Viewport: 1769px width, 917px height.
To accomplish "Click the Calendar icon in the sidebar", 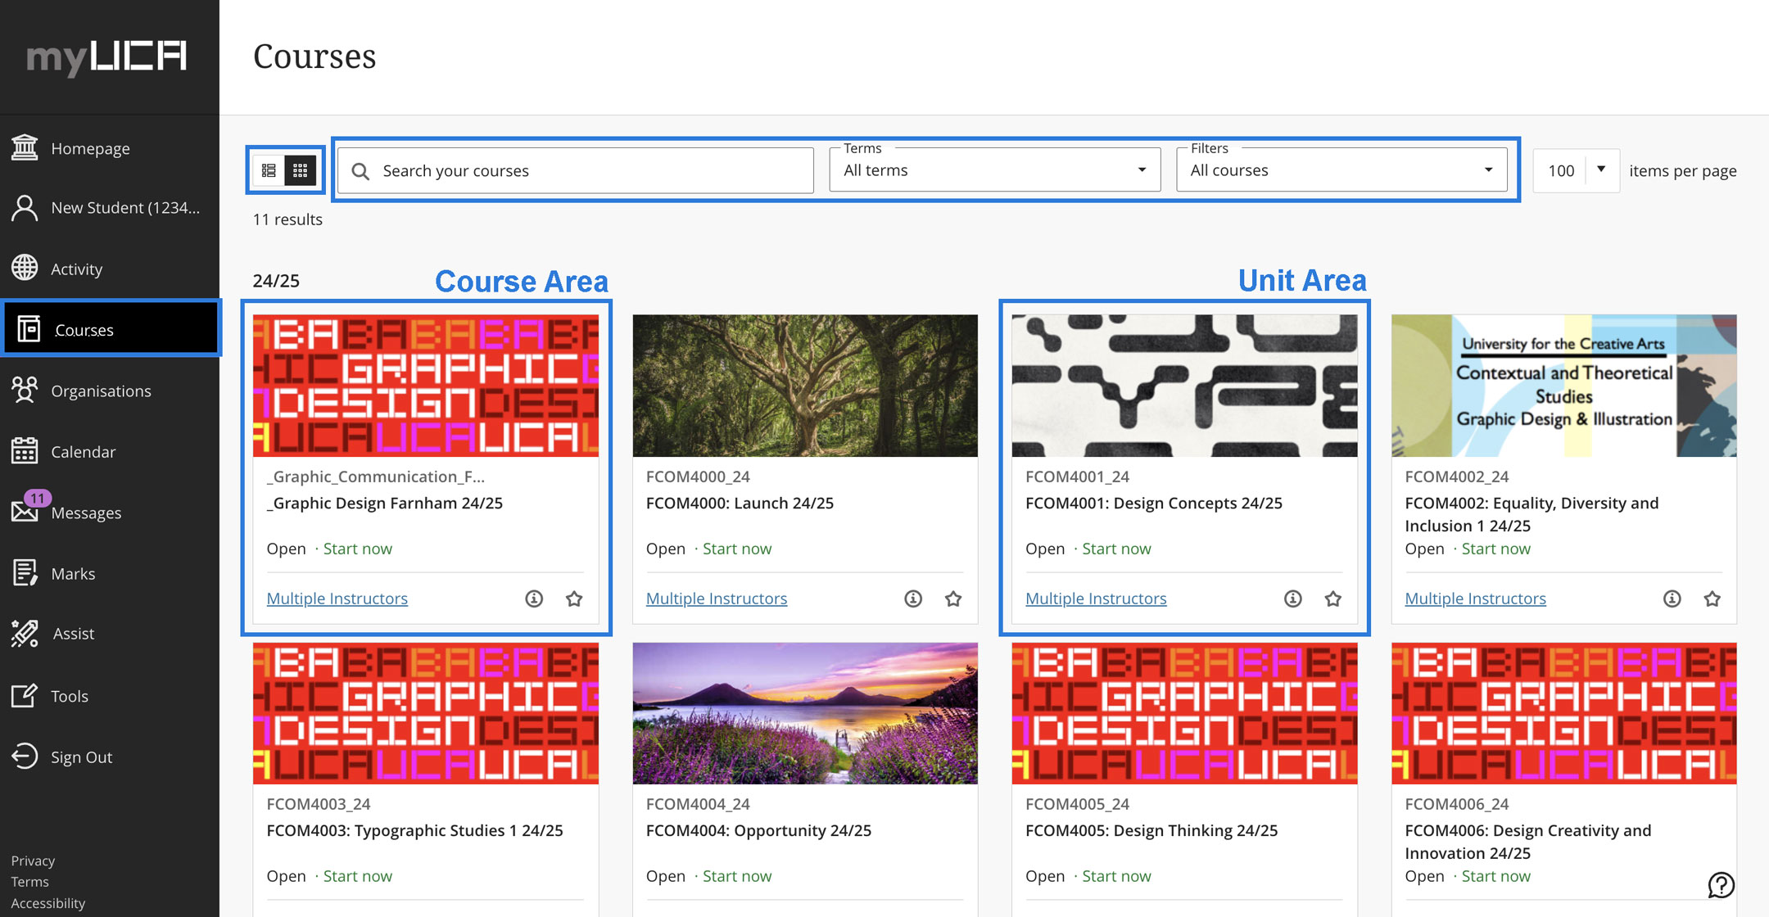I will click(x=25, y=450).
